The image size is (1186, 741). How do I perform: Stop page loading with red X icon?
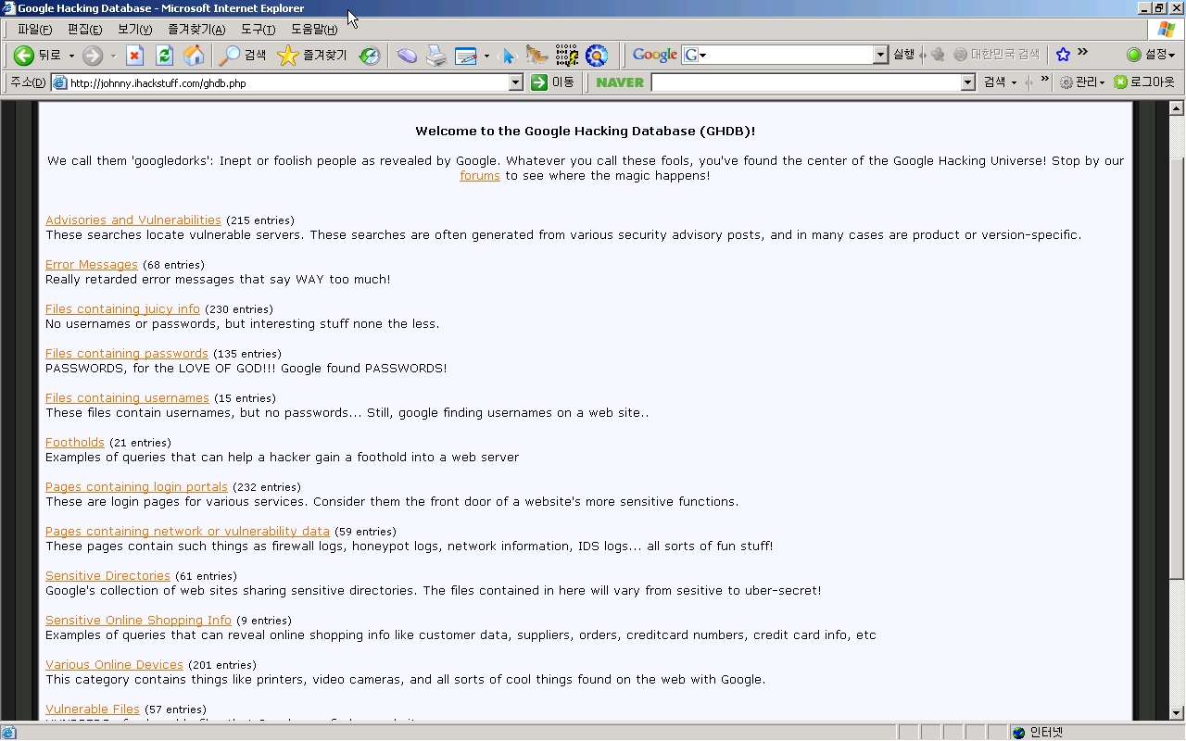[x=134, y=56]
